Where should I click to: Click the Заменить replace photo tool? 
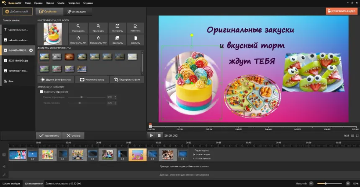117,40
